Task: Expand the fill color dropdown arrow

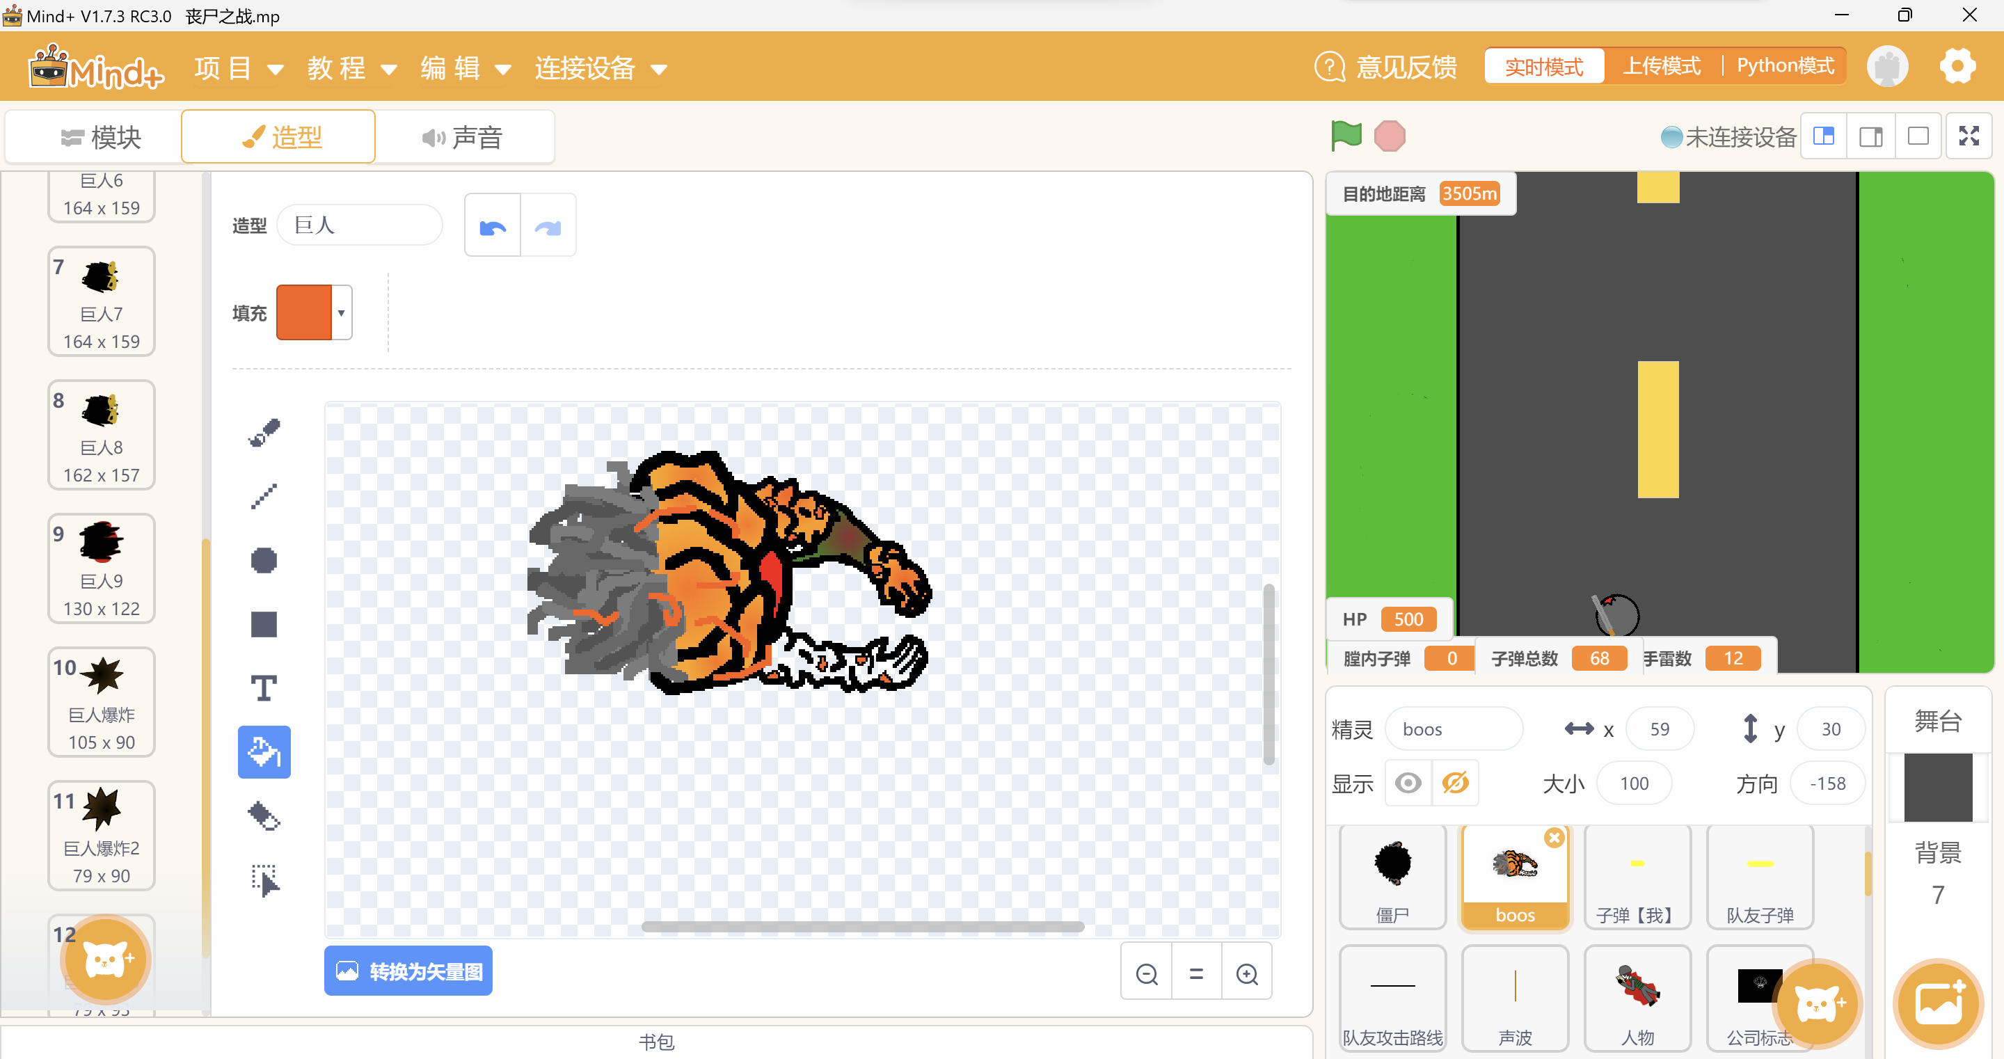Action: [342, 313]
